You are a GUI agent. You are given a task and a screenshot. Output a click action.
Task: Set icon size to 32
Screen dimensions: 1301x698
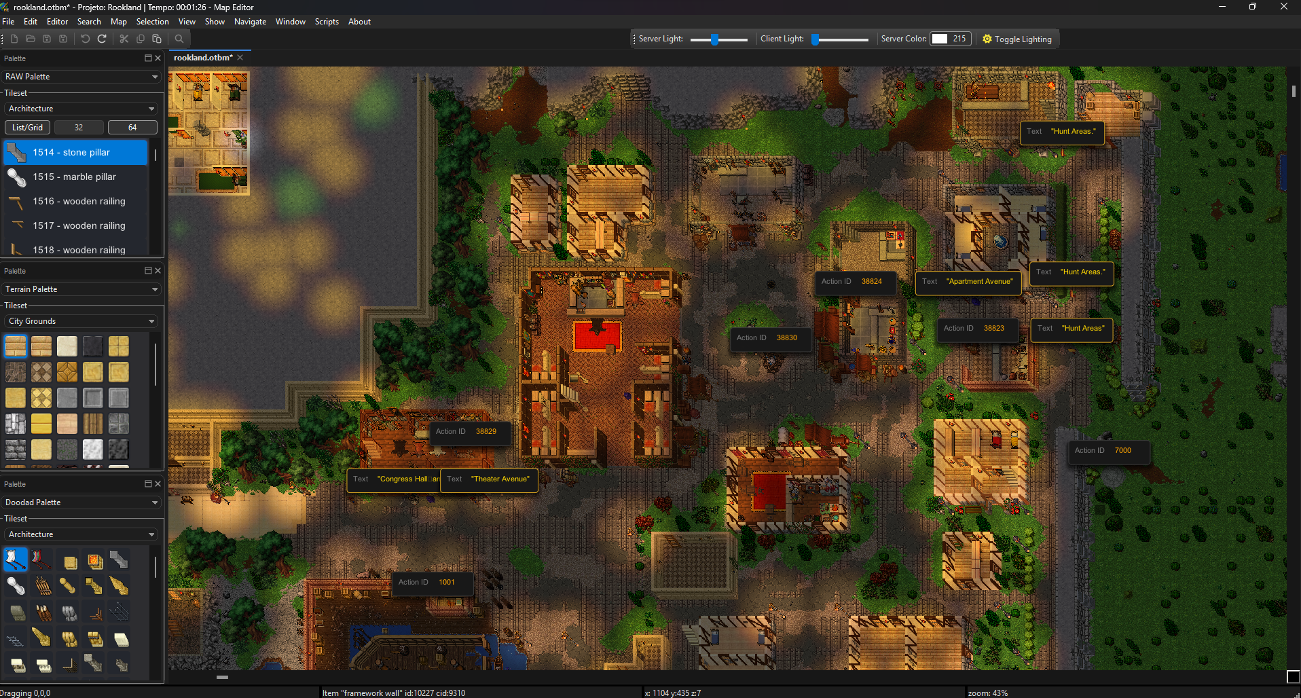point(79,128)
